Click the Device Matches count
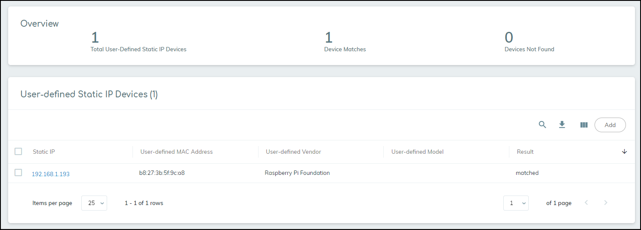 click(x=329, y=38)
